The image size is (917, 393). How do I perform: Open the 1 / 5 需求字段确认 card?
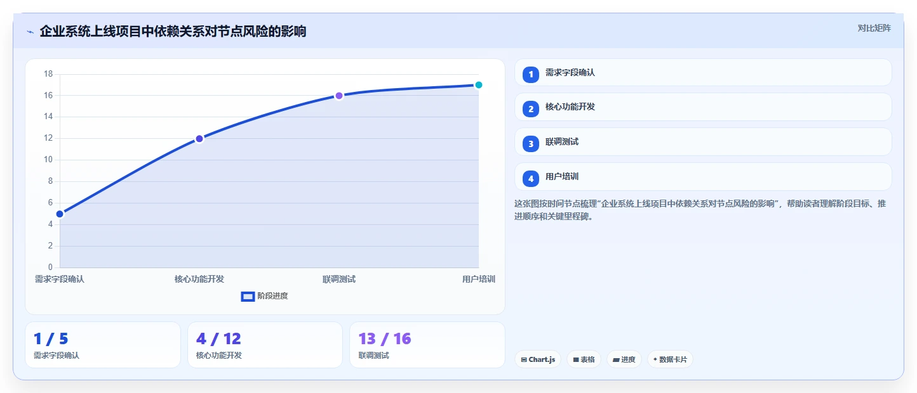point(103,345)
